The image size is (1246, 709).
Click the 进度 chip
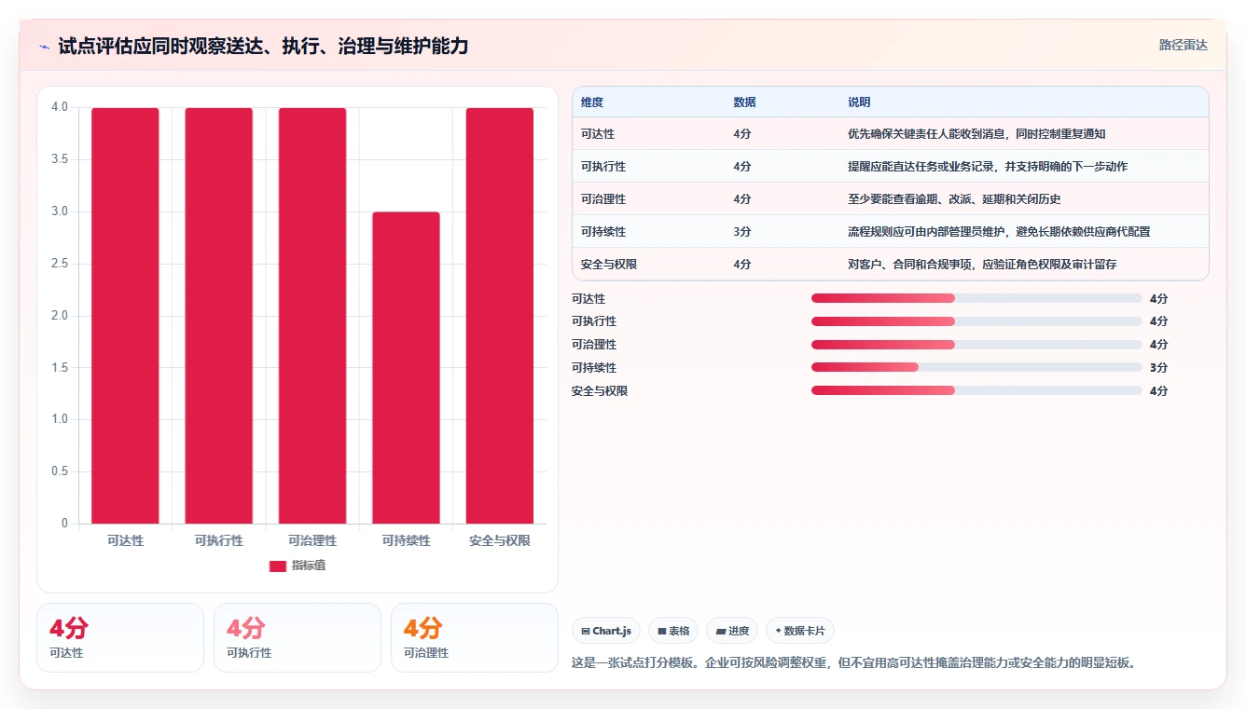pyautogui.click(x=732, y=631)
